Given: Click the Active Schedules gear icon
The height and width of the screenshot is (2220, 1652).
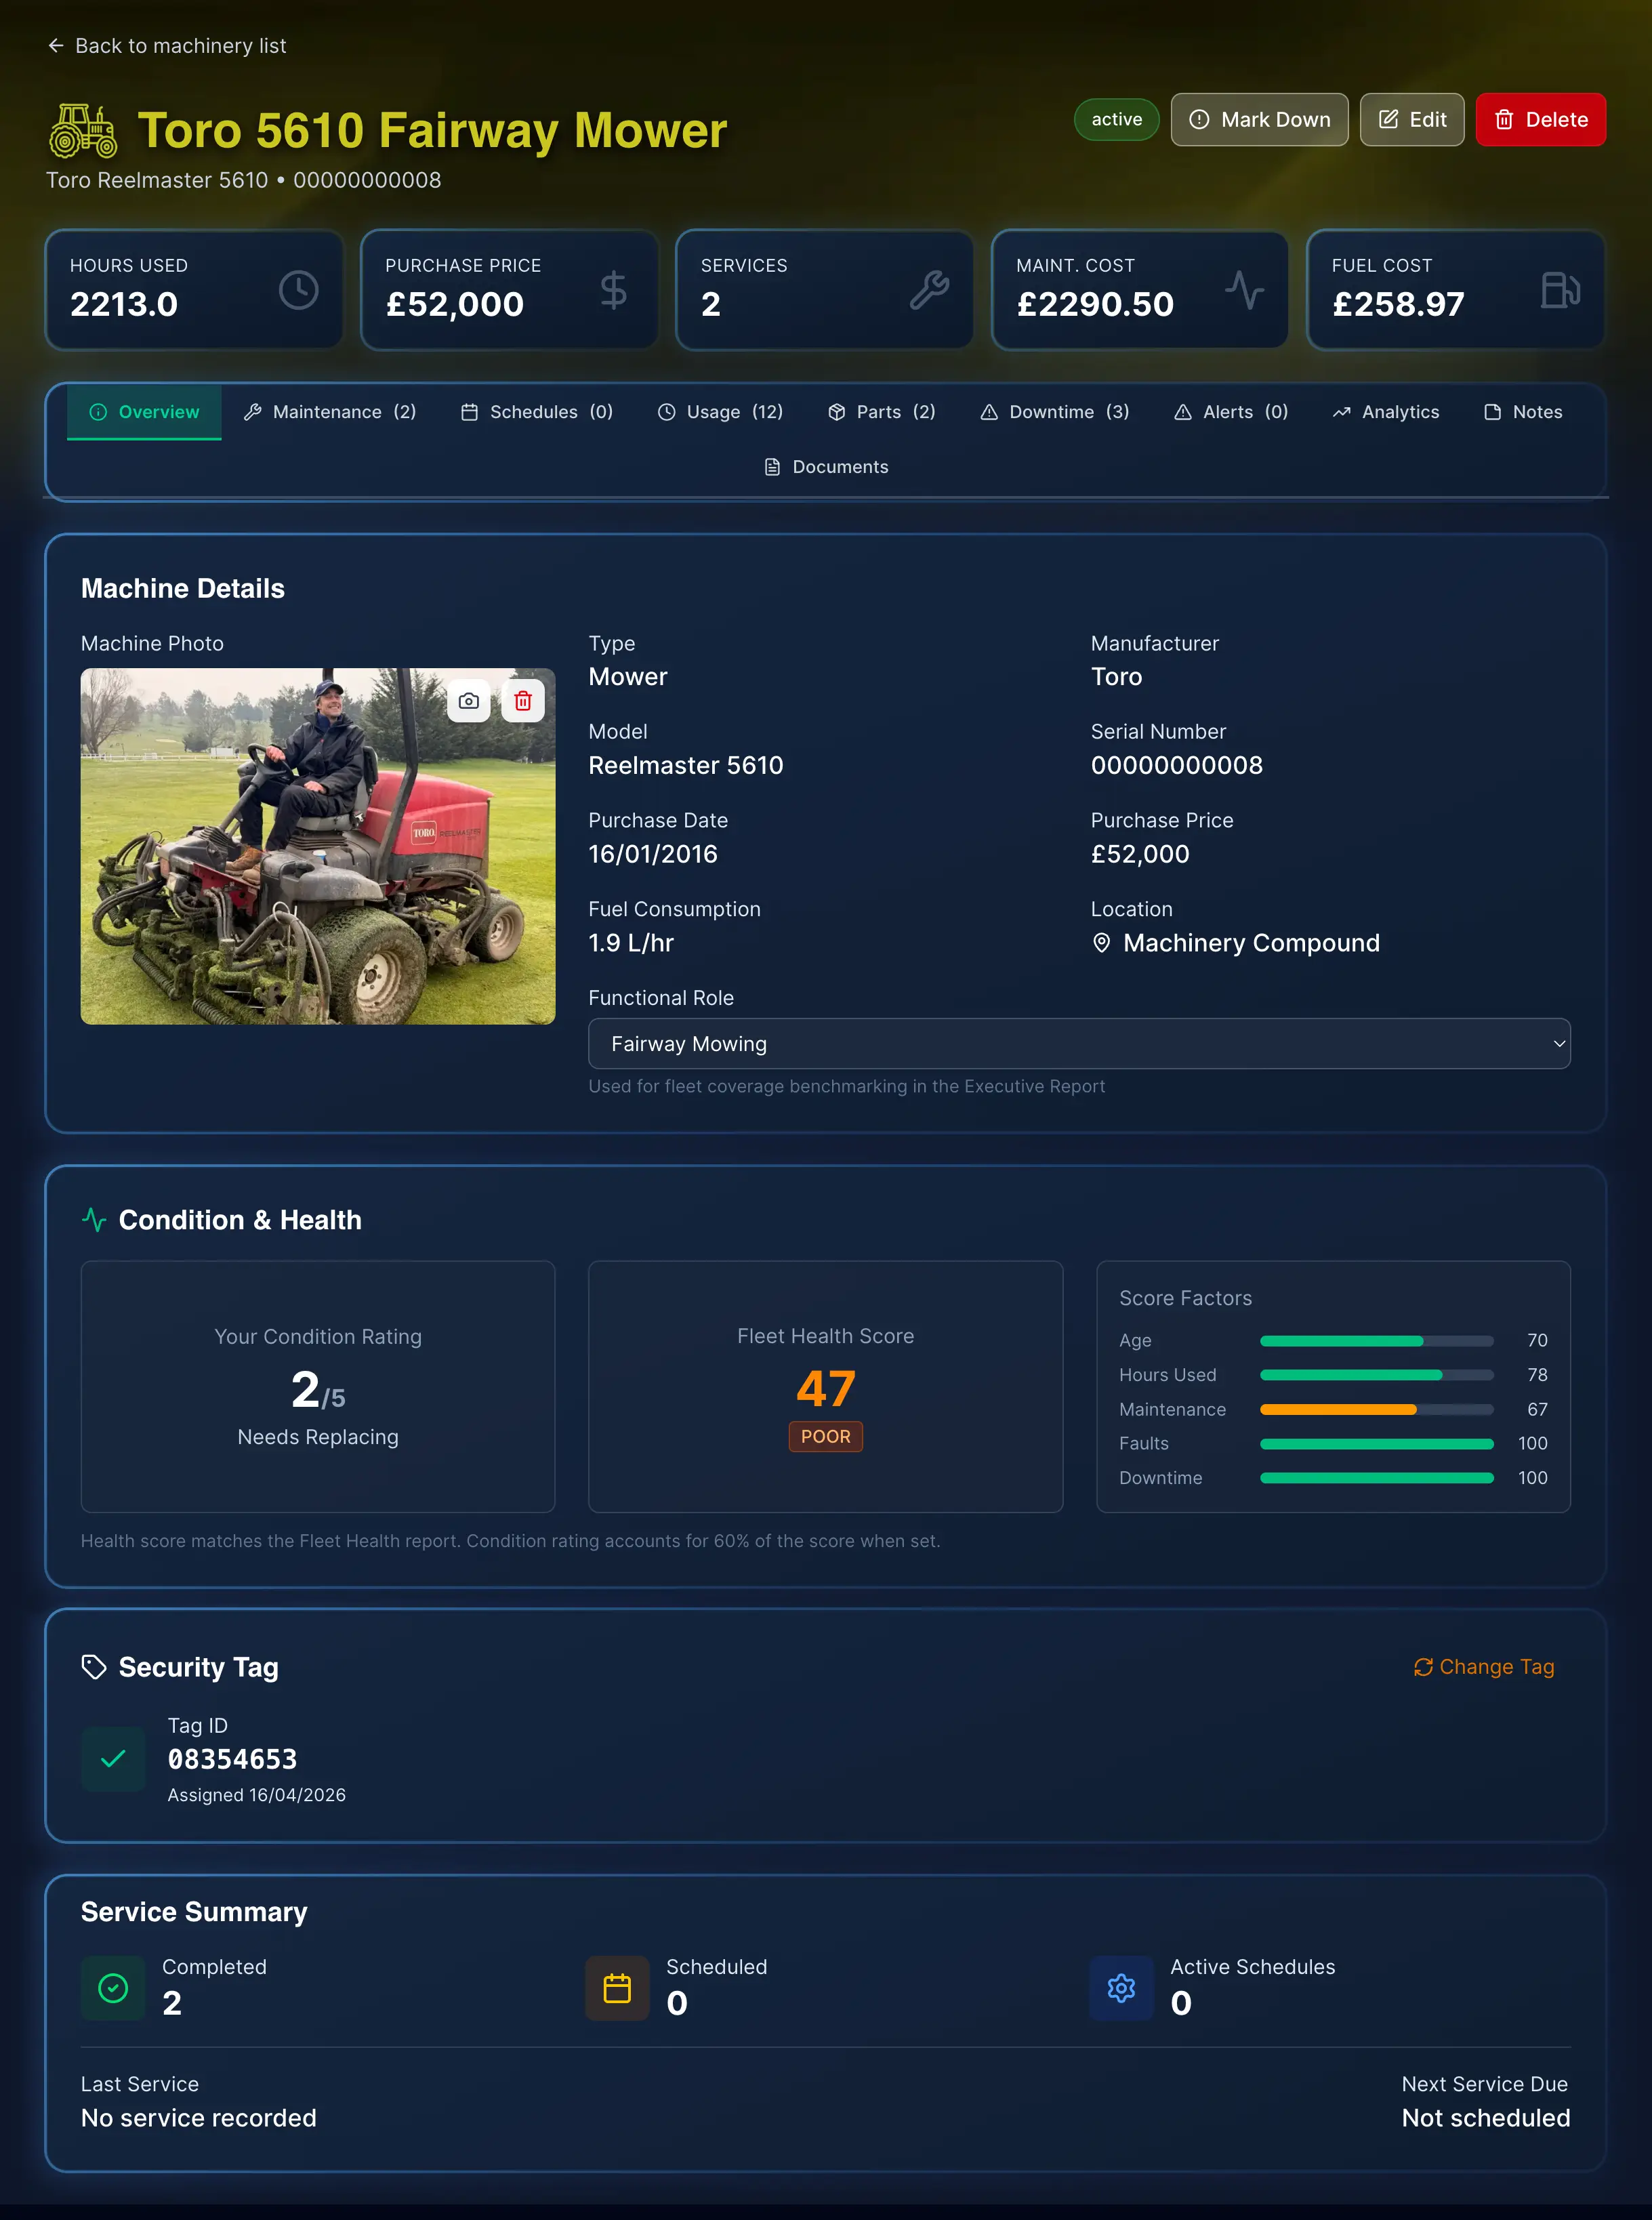Looking at the screenshot, I should [1122, 1988].
